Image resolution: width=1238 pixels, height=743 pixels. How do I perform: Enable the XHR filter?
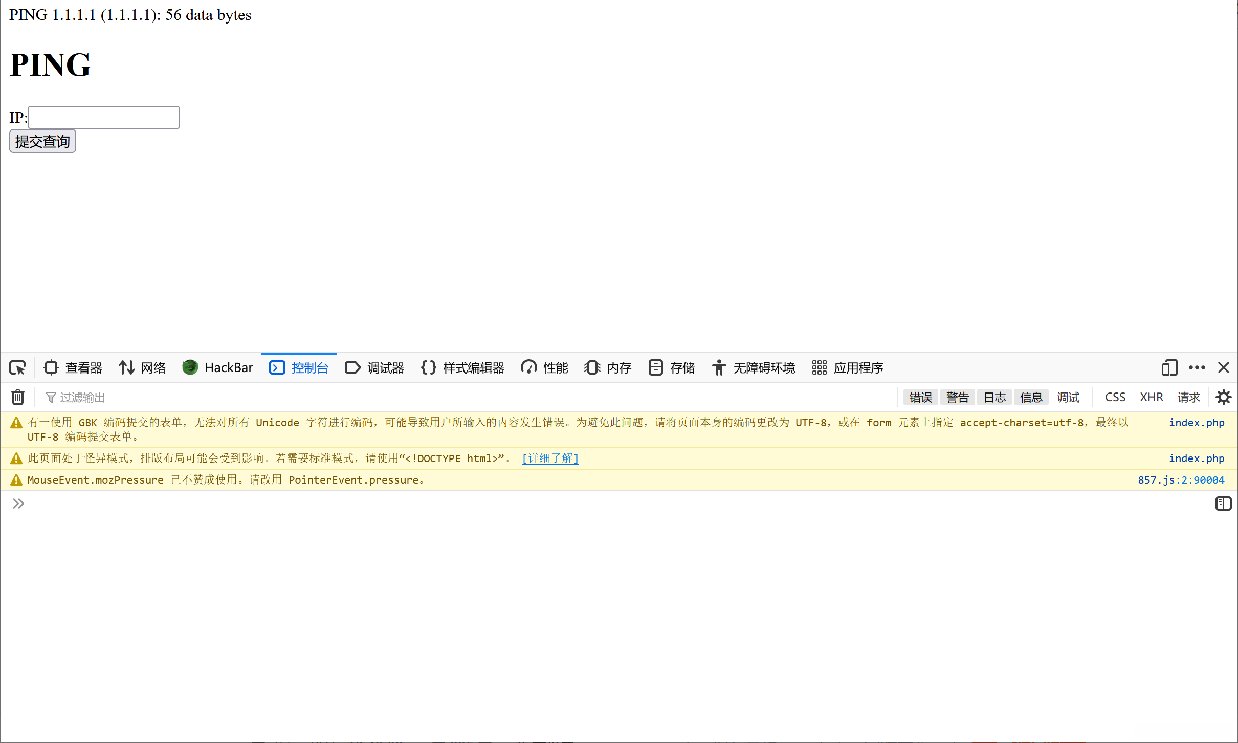click(1151, 397)
